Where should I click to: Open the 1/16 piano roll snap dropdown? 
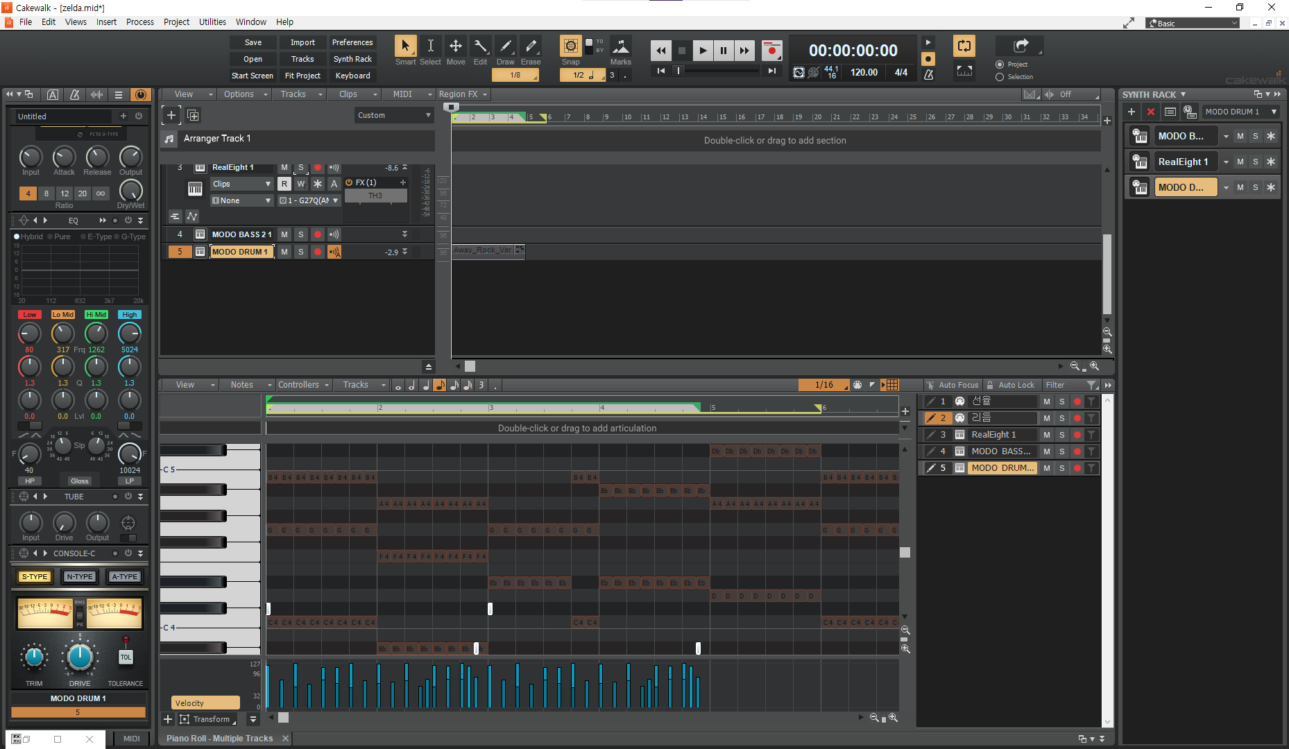tap(823, 385)
